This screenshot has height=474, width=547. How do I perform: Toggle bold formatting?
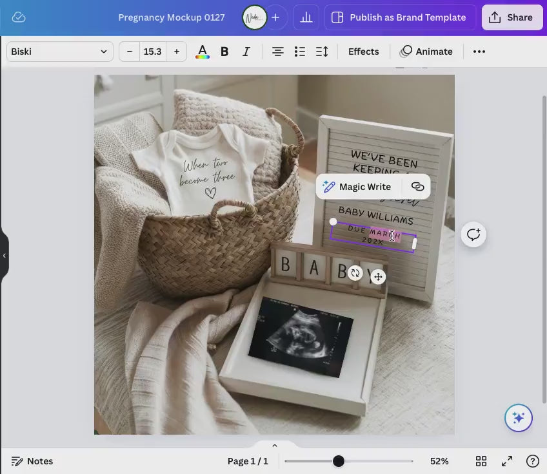[x=224, y=52]
